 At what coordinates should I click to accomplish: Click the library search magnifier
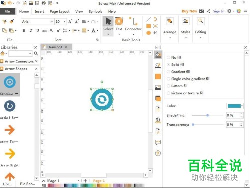point(36,53)
